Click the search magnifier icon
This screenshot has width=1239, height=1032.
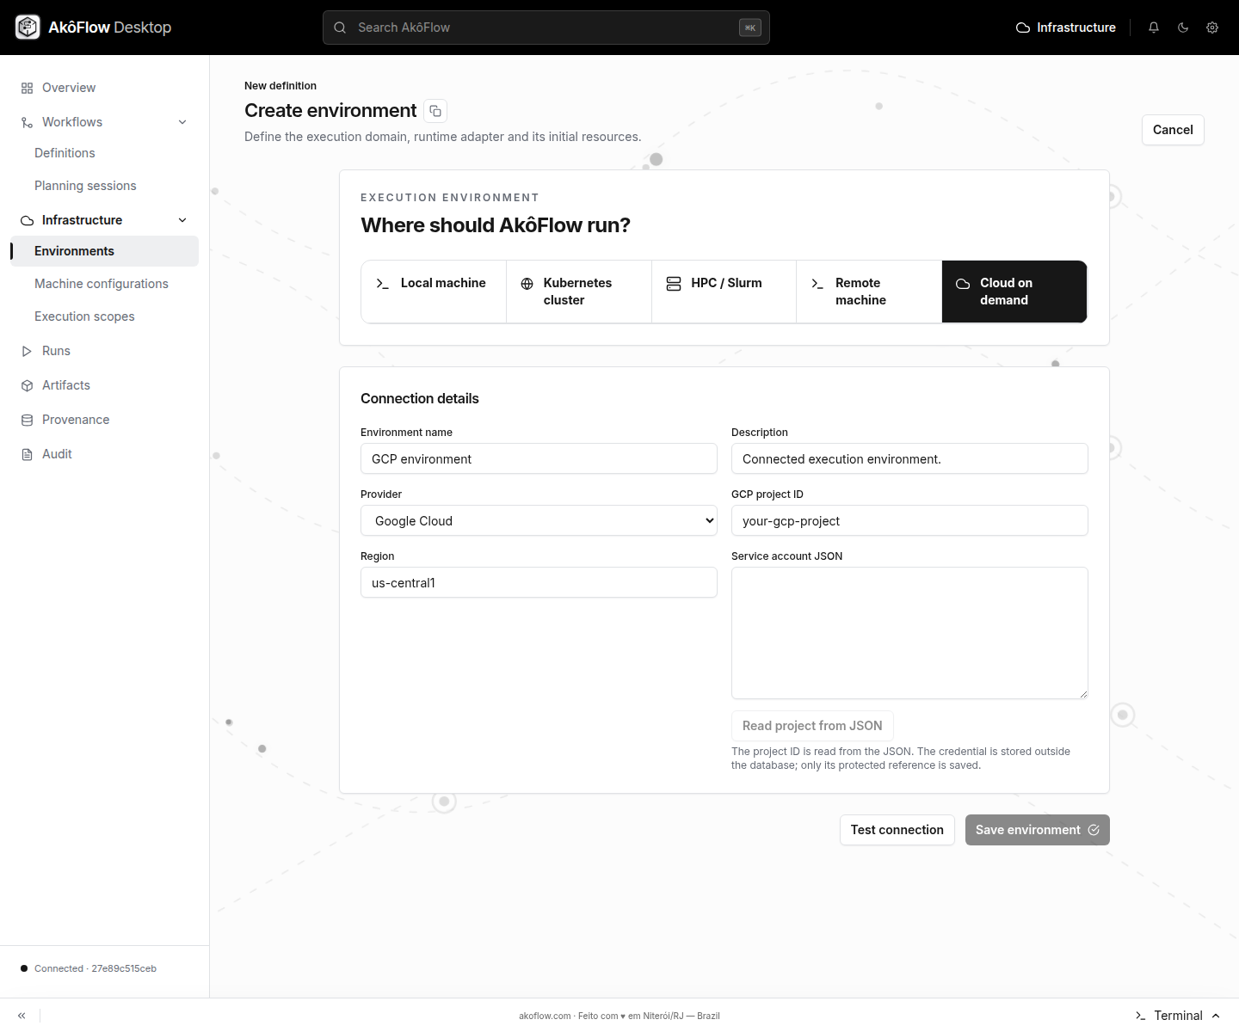pos(340,28)
